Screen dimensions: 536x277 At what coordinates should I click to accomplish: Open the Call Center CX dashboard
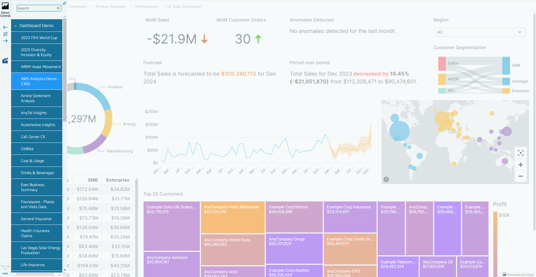coord(33,137)
